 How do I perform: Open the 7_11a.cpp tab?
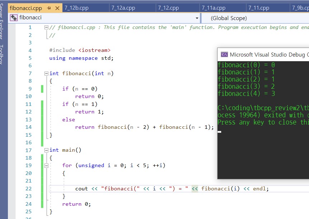point(213,8)
